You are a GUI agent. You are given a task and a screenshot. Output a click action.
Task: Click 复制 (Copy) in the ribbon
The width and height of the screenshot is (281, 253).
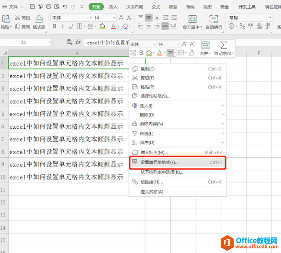point(22,27)
